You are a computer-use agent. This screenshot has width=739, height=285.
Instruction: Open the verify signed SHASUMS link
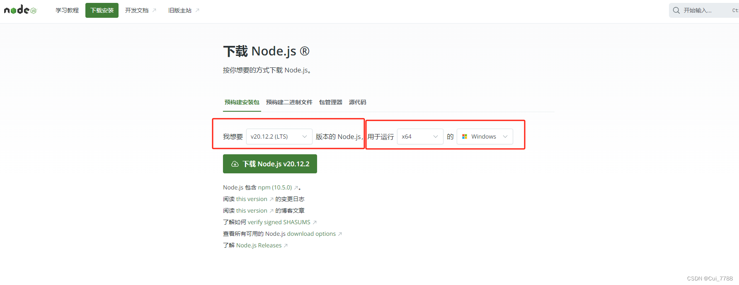[282, 222]
